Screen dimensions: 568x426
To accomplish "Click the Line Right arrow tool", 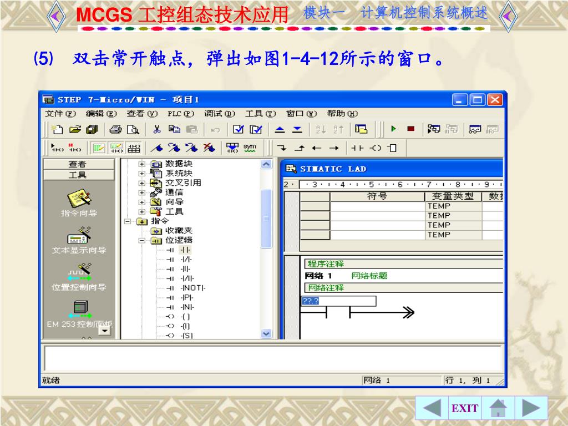I will 334,148.
